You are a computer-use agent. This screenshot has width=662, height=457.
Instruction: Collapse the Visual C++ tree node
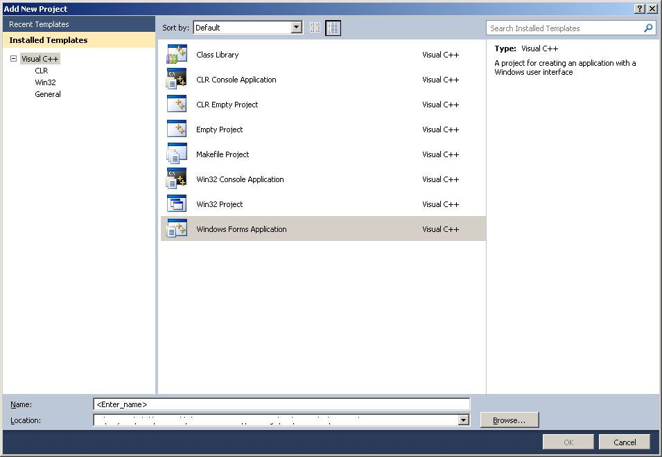13,59
